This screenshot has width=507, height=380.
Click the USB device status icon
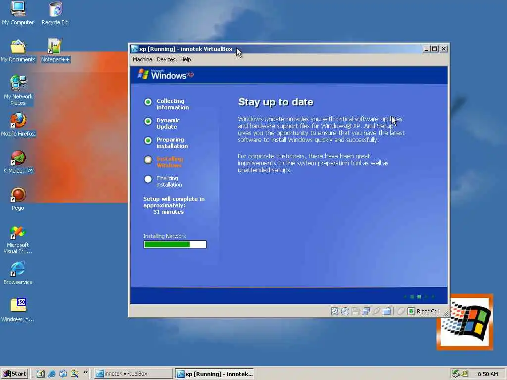pyautogui.click(x=376, y=311)
